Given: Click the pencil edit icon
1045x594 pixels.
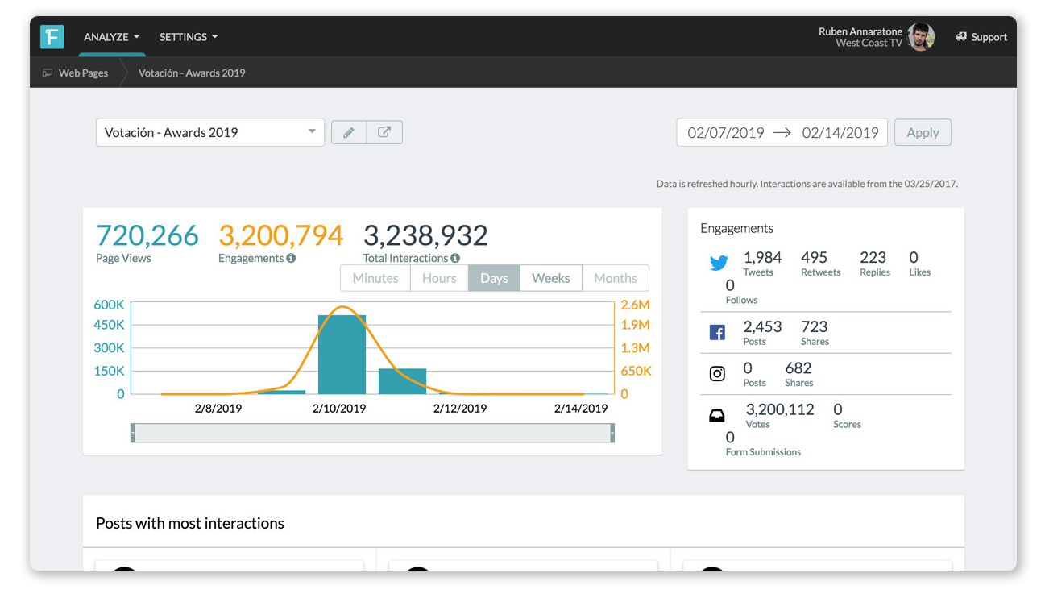Looking at the screenshot, I should [x=349, y=133].
